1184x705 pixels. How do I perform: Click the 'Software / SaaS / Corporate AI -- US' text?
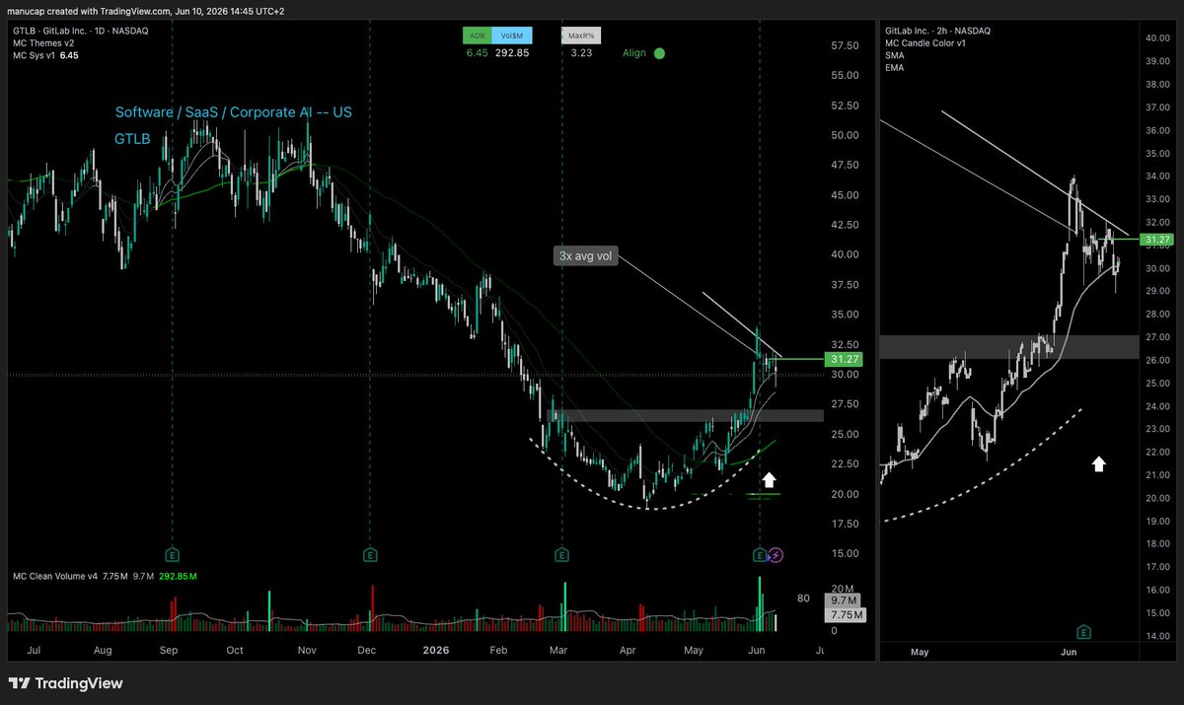(233, 112)
